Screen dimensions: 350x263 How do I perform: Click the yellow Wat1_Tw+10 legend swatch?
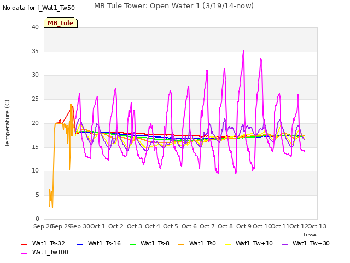pos(227,244)
